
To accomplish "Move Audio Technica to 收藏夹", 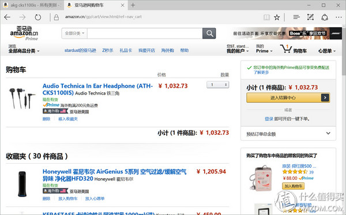I will tap(68, 119).
